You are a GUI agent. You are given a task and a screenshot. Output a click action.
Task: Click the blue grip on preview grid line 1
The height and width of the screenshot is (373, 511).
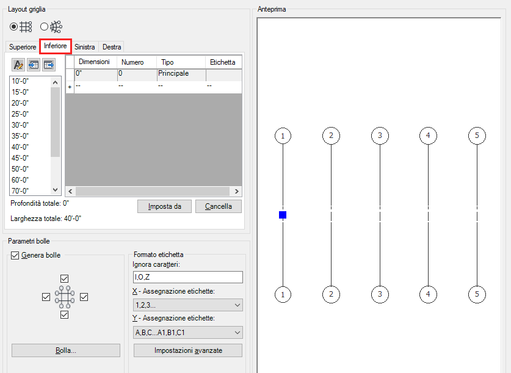pos(283,215)
